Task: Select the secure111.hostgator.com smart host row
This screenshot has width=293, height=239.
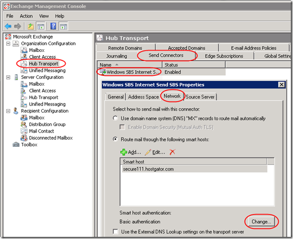Action: tap(194, 169)
